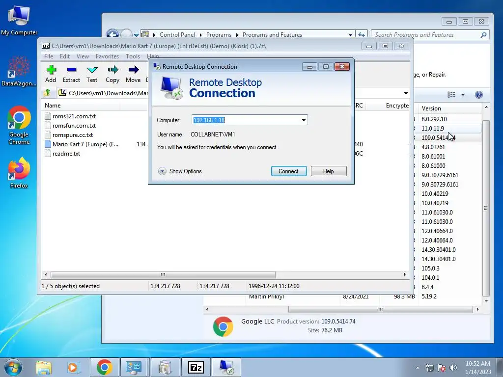Open help in Programs and Features window
The width and height of the screenshot is (503, 377).
point(478,95)
